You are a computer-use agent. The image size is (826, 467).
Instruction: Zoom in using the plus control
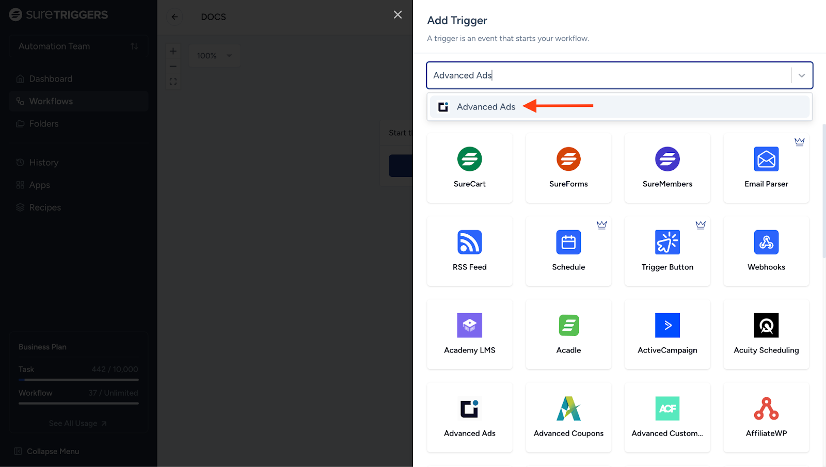173,51
